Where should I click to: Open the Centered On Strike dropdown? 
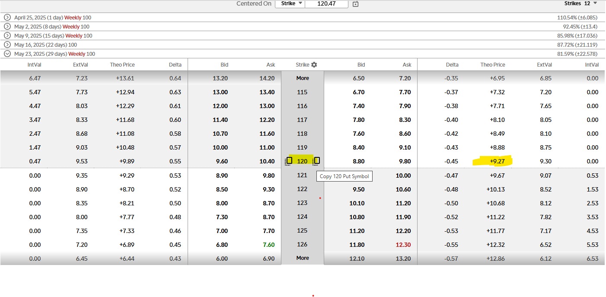(x=290, y=3)
